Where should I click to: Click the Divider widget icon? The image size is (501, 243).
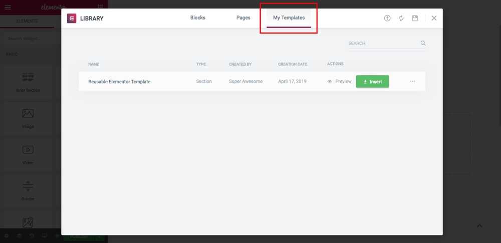click(28, 185)
